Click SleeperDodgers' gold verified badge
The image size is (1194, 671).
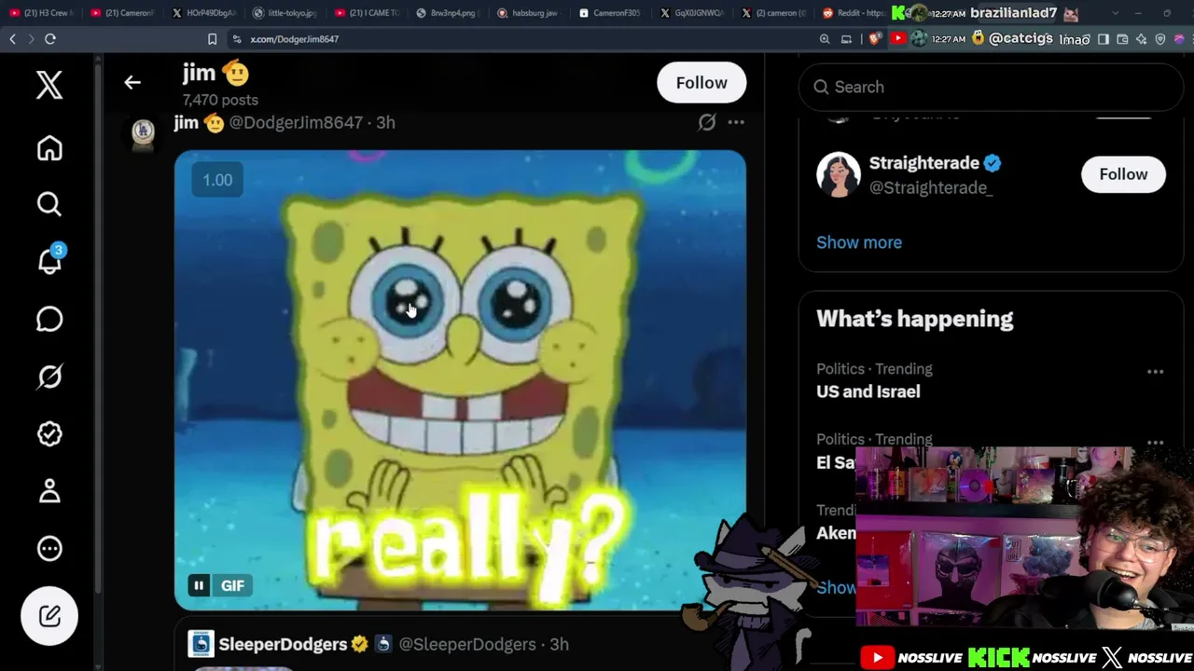[360, 644]
